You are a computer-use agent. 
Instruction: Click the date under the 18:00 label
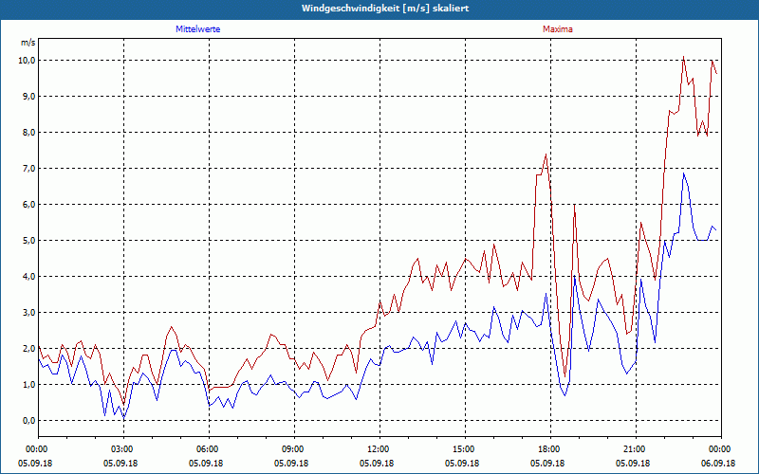click(547, 463)
